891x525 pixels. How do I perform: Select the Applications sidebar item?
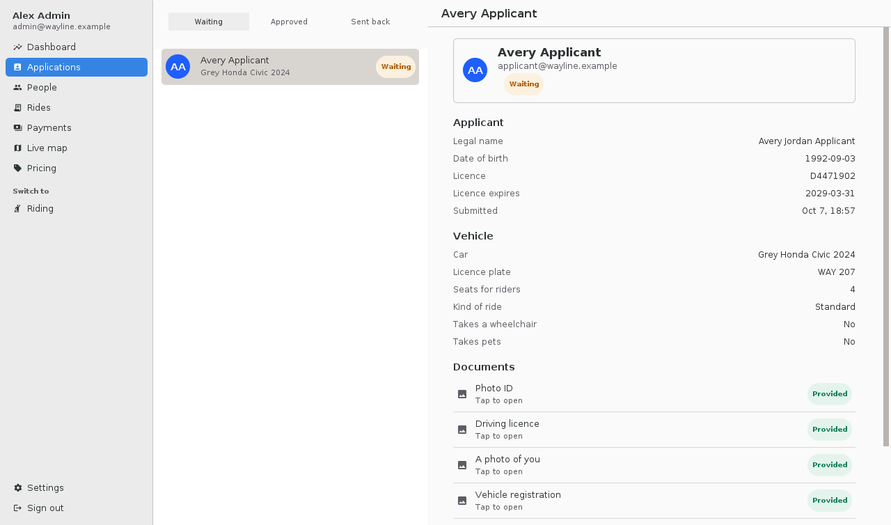pyautogui.click(x=77, y=67)
